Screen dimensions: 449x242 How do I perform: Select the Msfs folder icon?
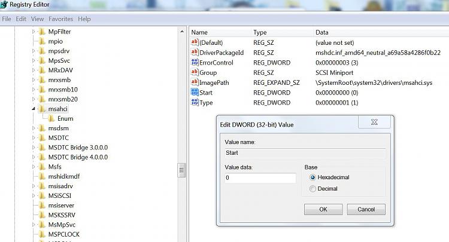[42, 167]
